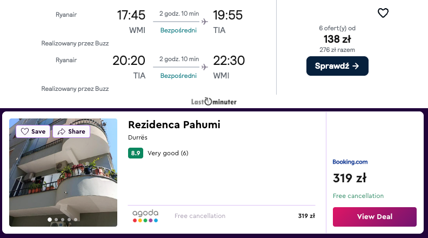The image size is (428, 238).
Task: Open the hotel balcony photo
Action: pos(63,178)
